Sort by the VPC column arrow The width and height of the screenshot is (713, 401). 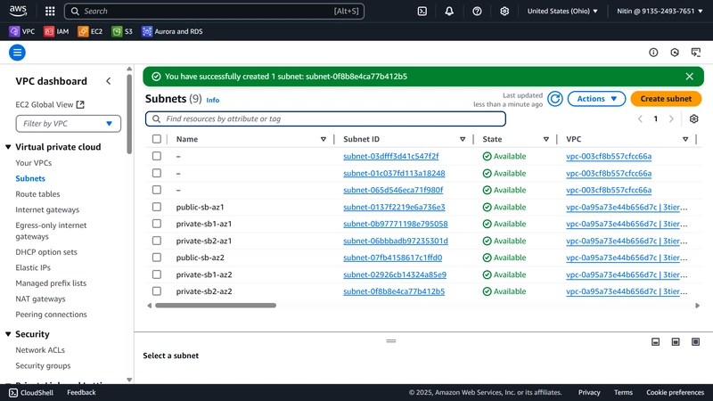[x=685, y=139]
